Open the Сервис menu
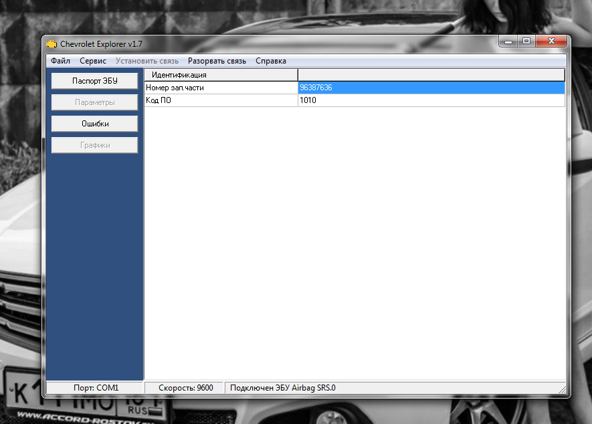 [93, 61]
